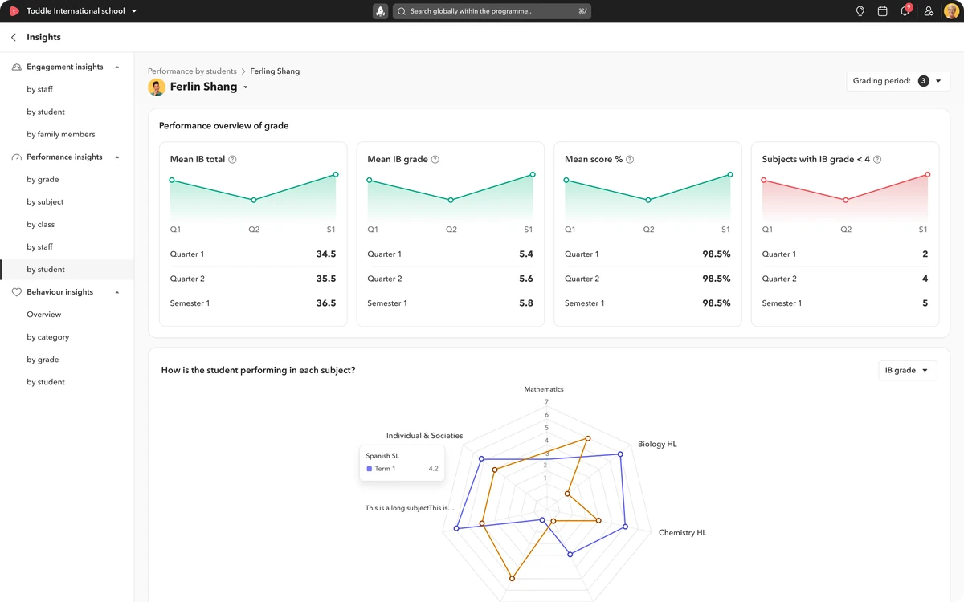Screen dimensions: 964x602
Task: Click the Individual & Societies axis label
Action: [425, 436]
